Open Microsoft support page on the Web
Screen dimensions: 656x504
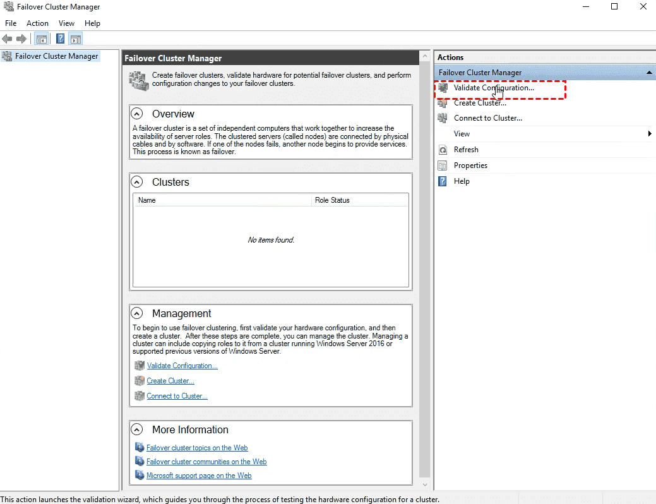[199, 476]
